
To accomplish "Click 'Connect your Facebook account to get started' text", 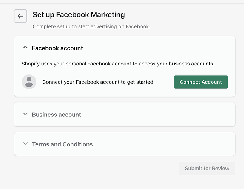I will (98, 82).
